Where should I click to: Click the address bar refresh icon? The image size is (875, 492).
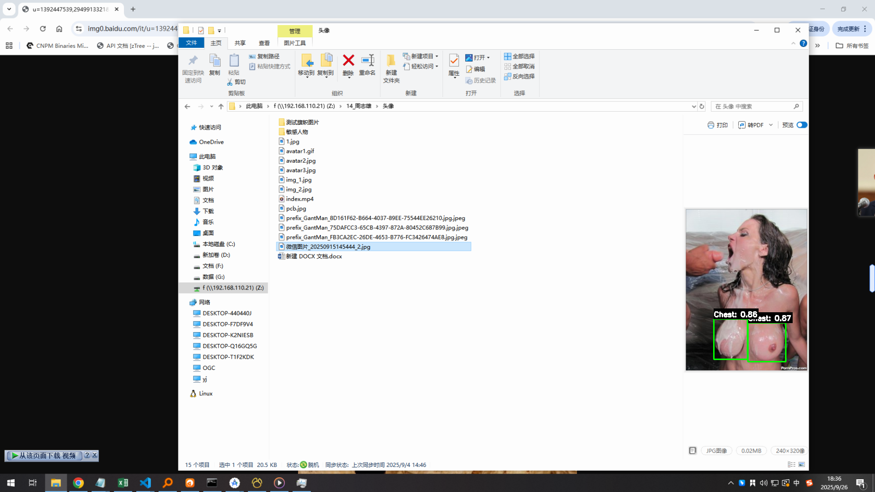pos(702,106)
